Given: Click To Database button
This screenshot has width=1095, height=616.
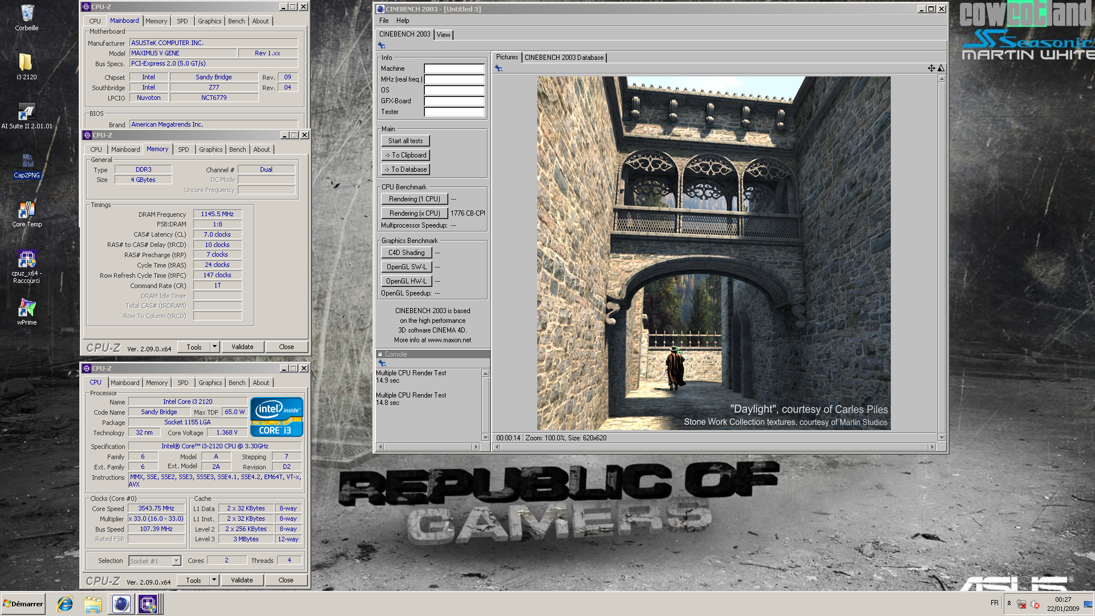Looking at the screenshot, I should 405,169.
